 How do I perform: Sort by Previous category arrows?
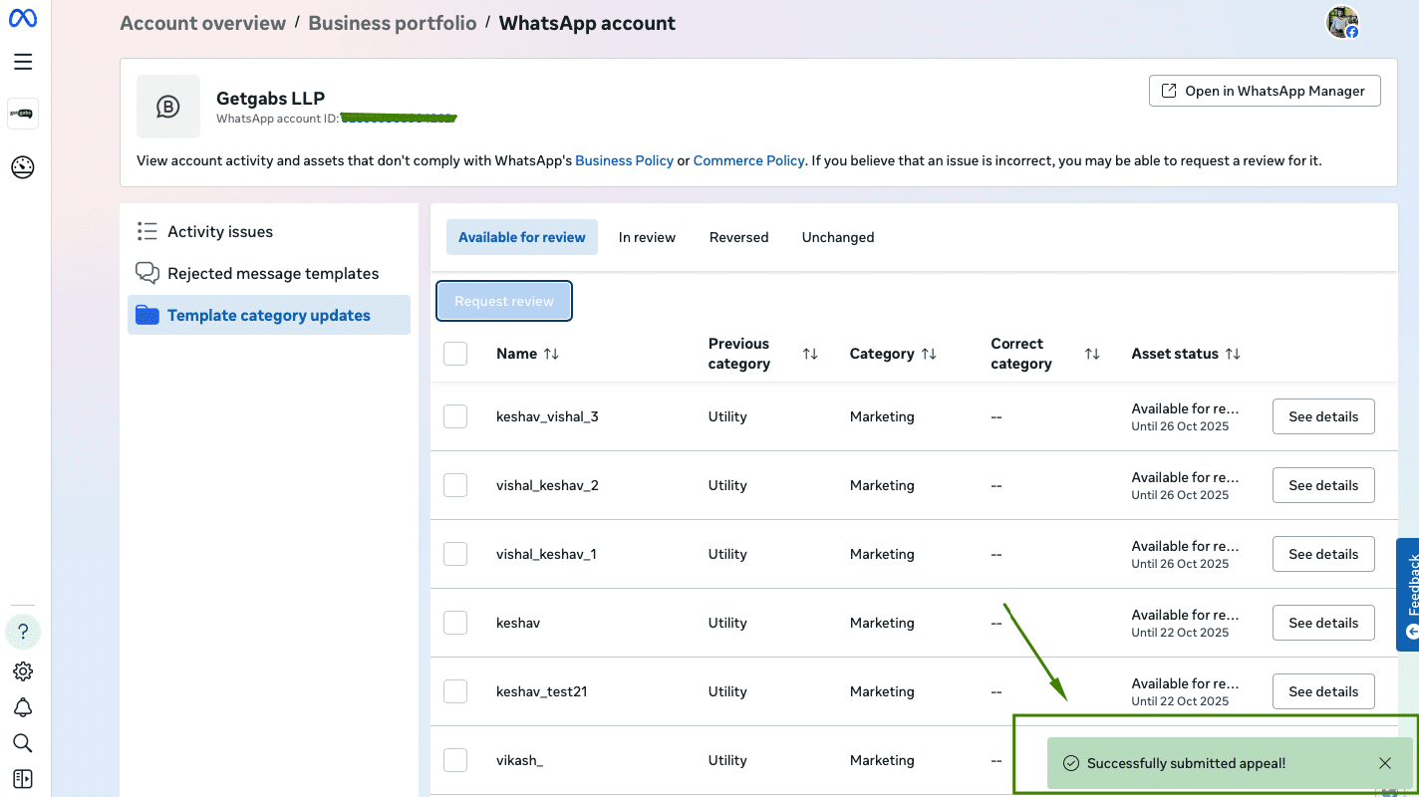pyautogui.click(x=810, y=354)
